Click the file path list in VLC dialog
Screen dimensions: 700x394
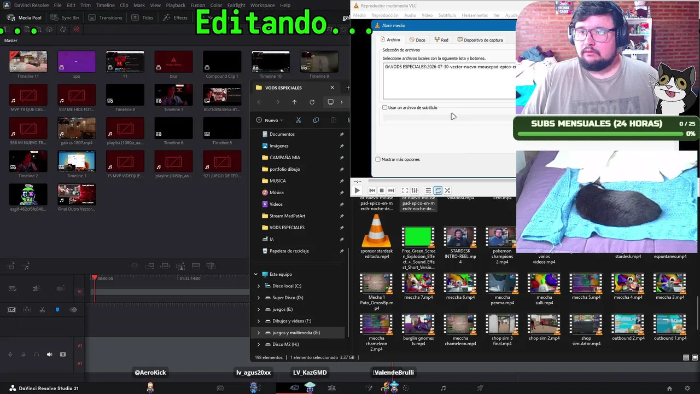(450, 80)
